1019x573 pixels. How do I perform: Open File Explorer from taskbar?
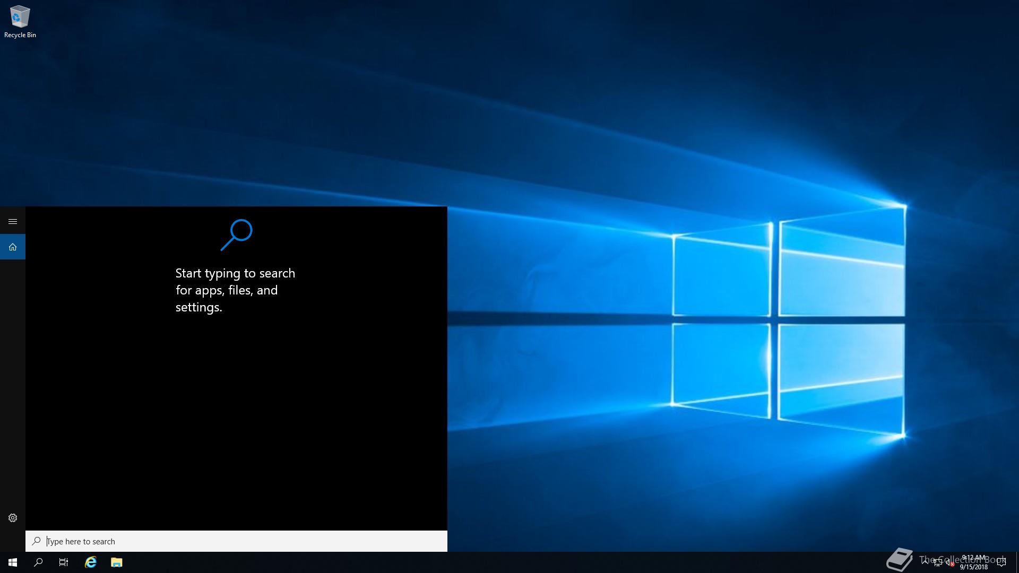click(x=117, y=562)
